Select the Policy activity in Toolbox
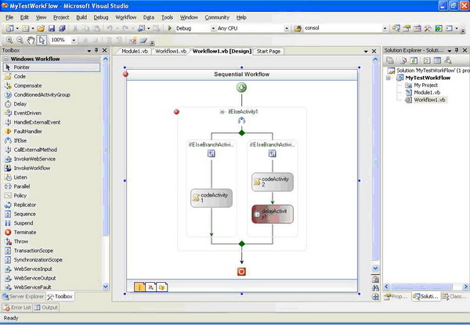470x325 pixels. [x=20, y=196]
